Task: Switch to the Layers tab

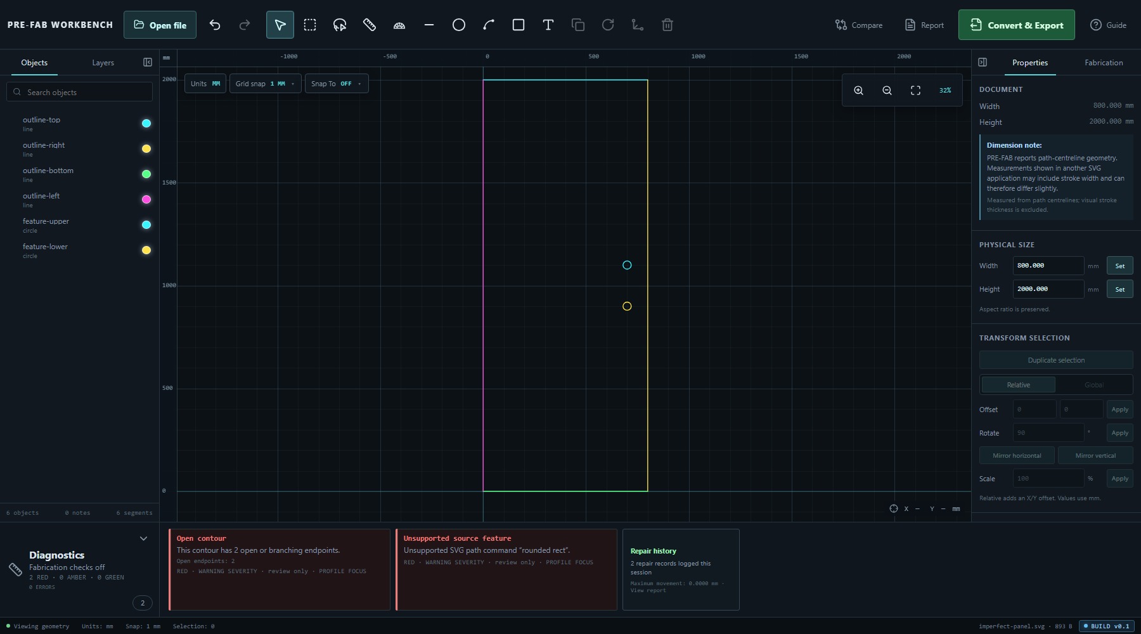Action: tap(103, 63)
